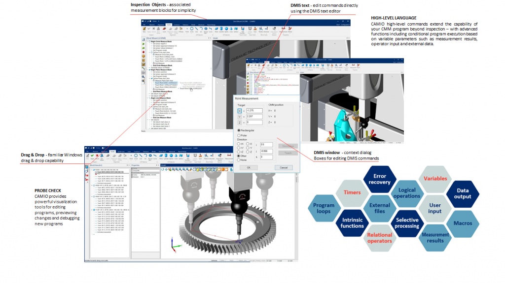
Task: Select the Circle feature tool in top ribbon
Action: pos(191,30)
